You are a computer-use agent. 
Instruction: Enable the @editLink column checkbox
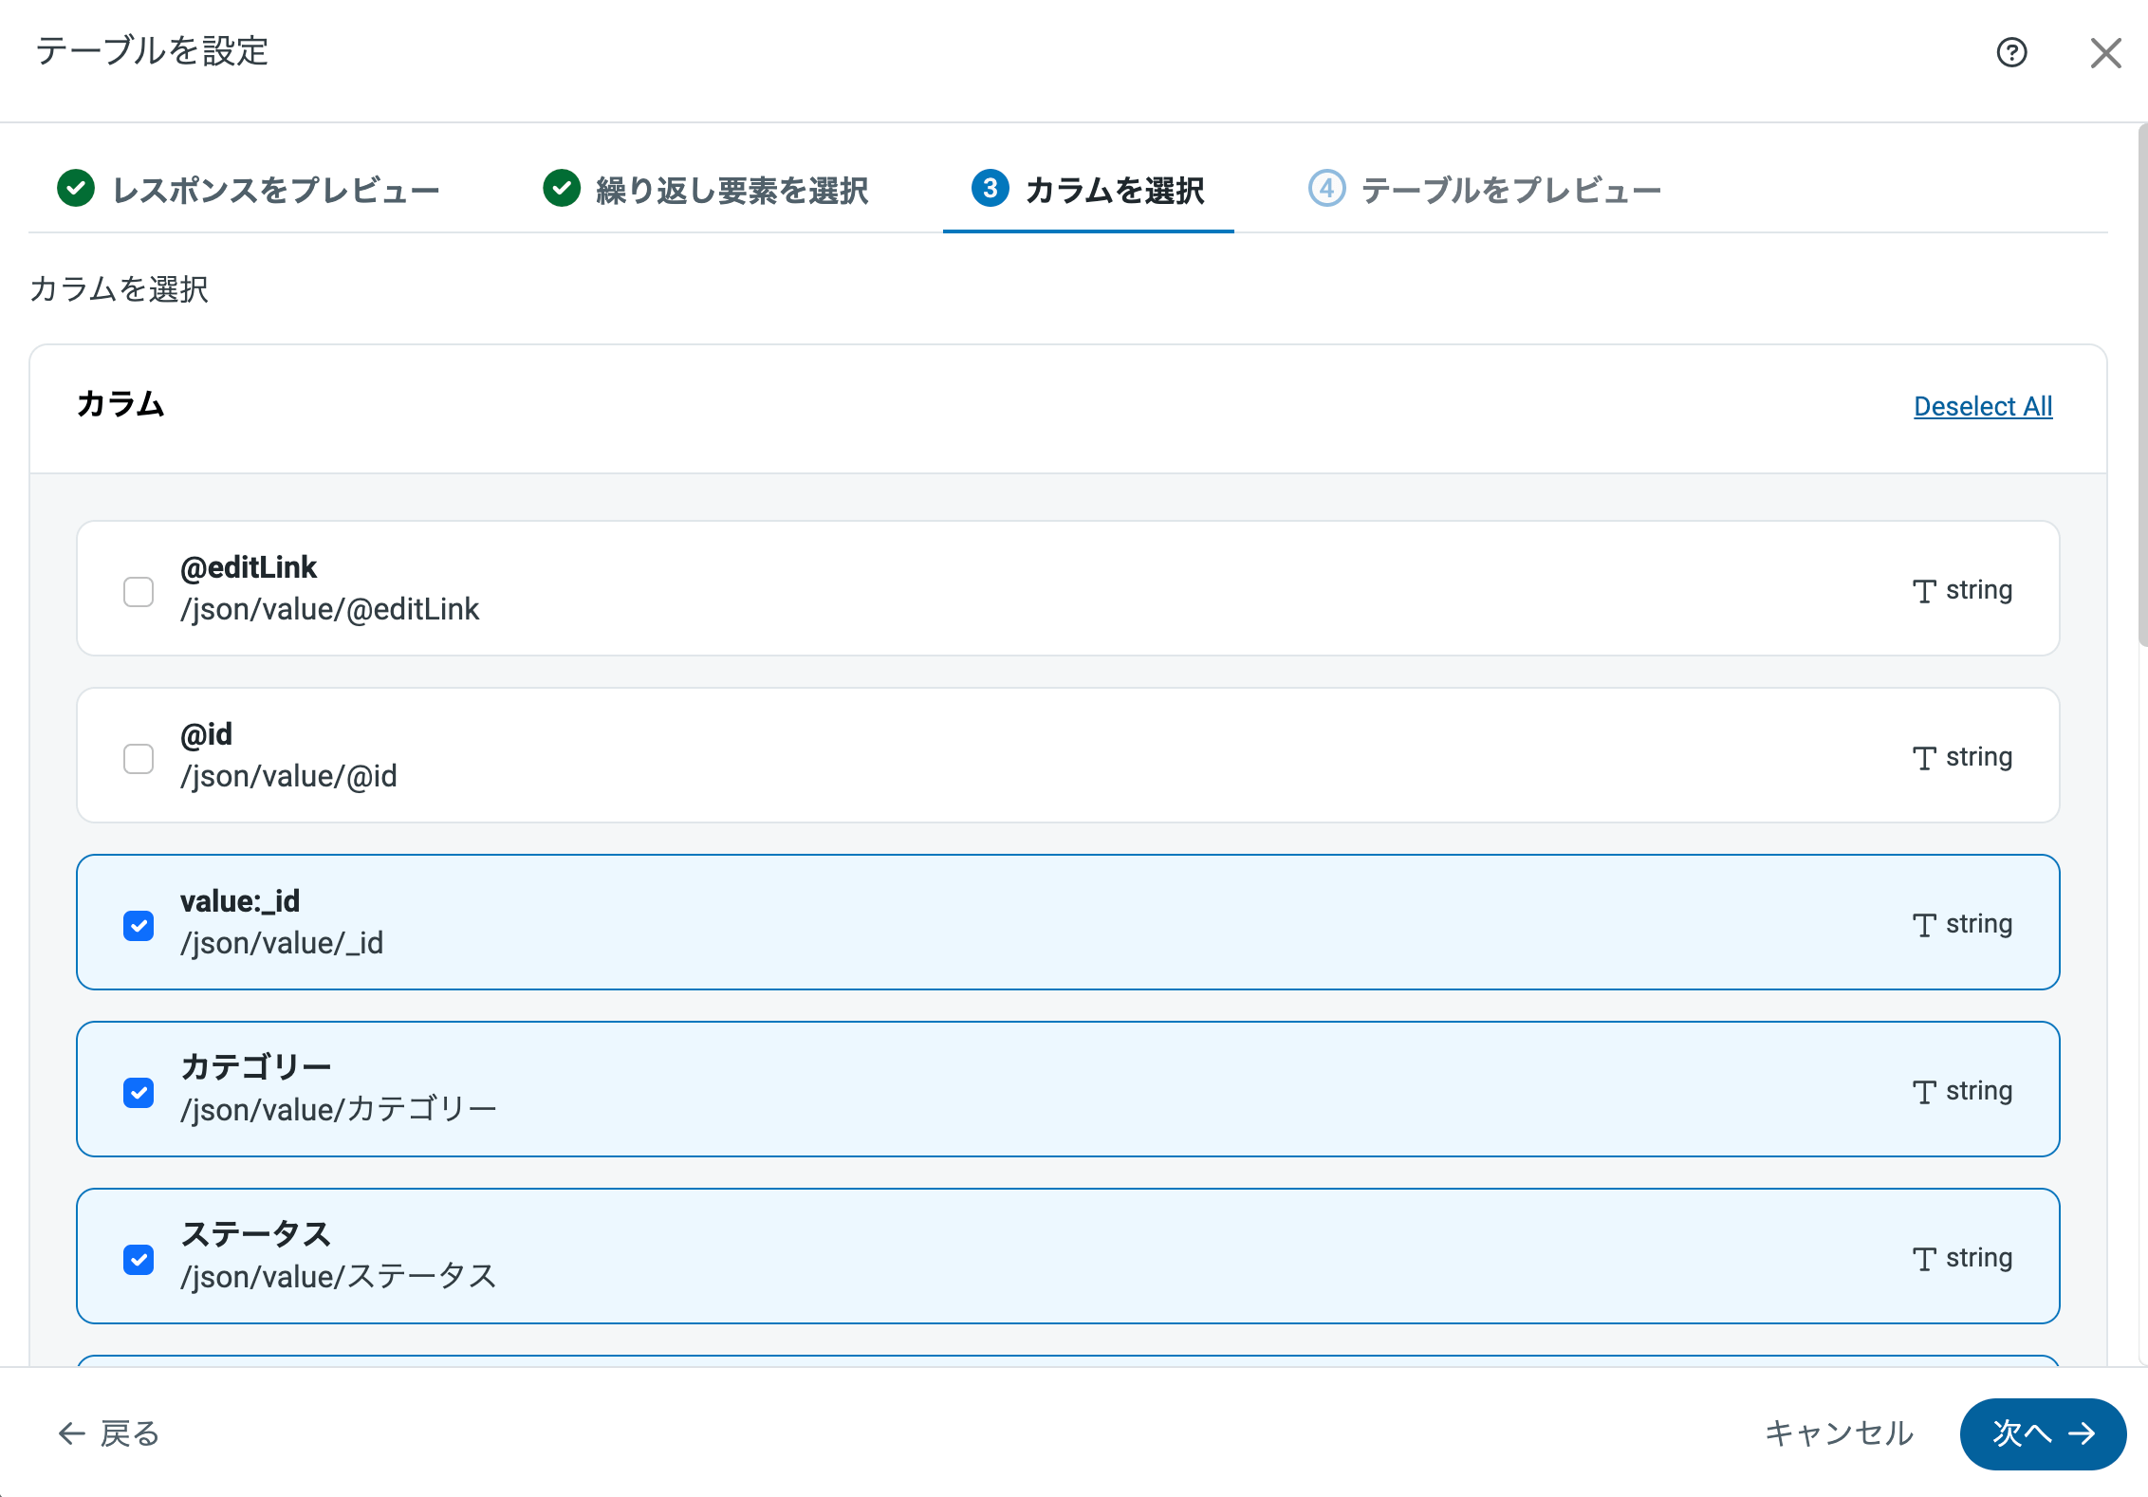[x=139, y=591]
